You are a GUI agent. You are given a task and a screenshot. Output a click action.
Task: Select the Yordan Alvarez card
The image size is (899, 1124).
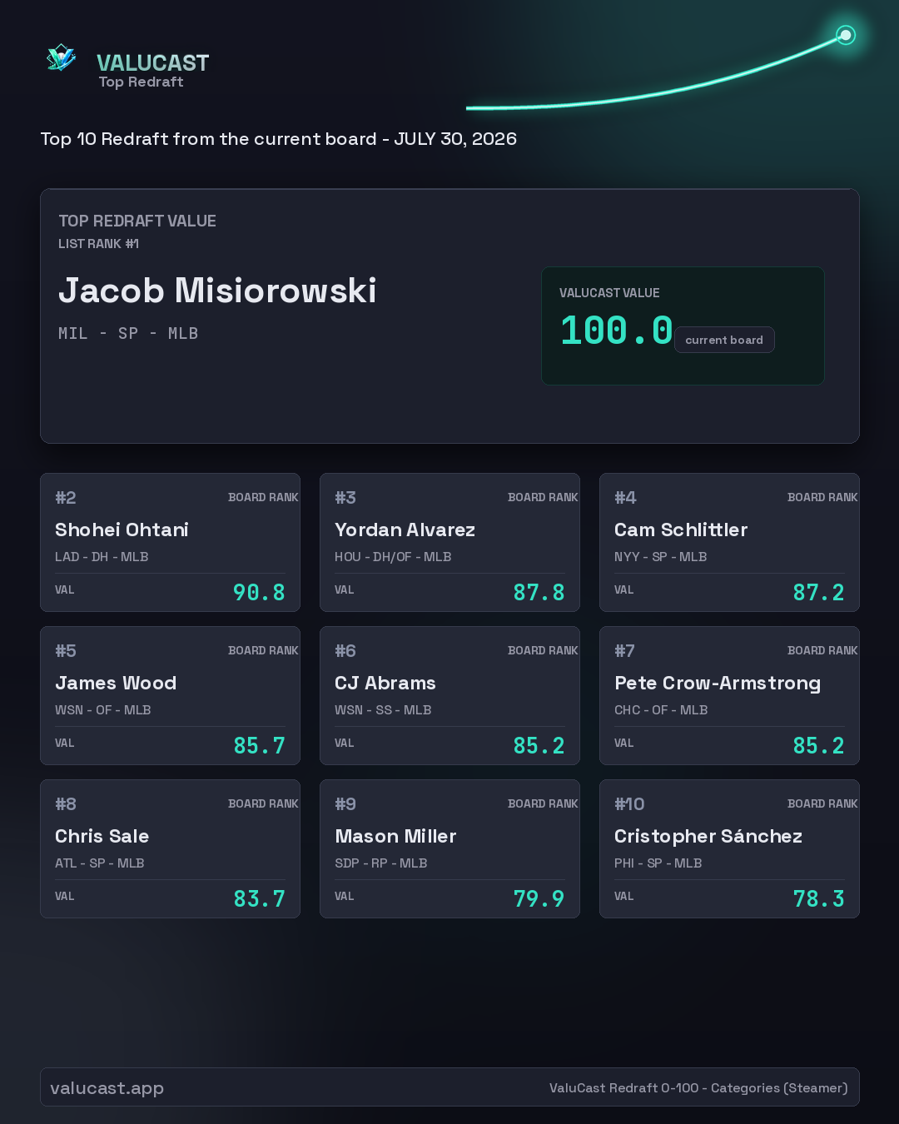pyautogui.click(x=449, y=543)
